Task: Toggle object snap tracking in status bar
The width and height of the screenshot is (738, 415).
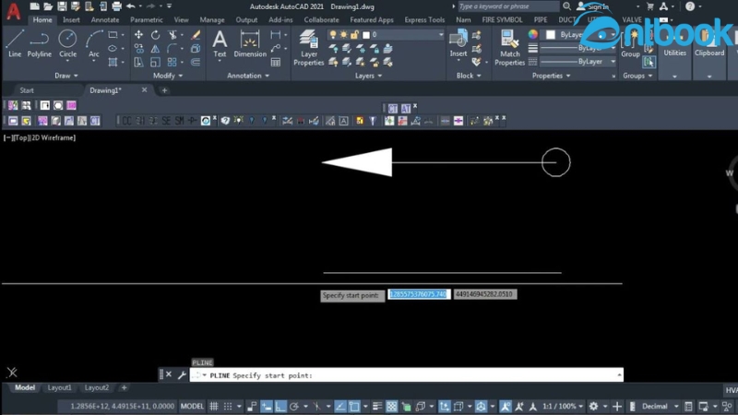Action: click(339, 406)
